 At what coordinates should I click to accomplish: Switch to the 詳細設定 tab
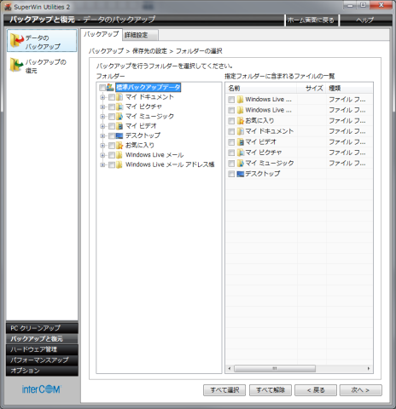[141, 35]
